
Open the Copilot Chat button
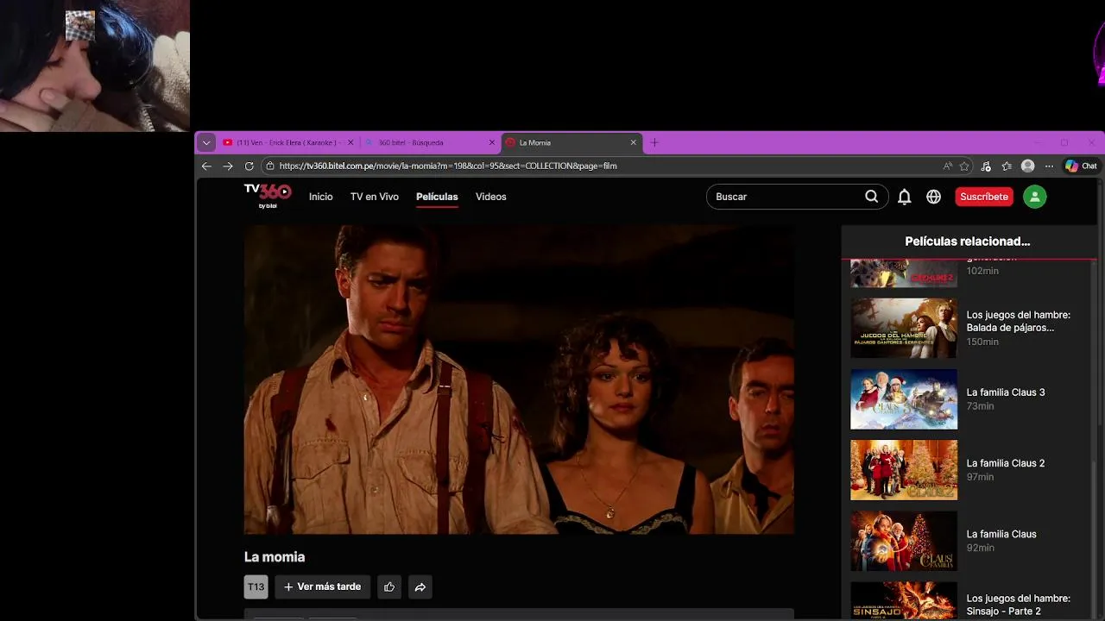pos(1081,166)
